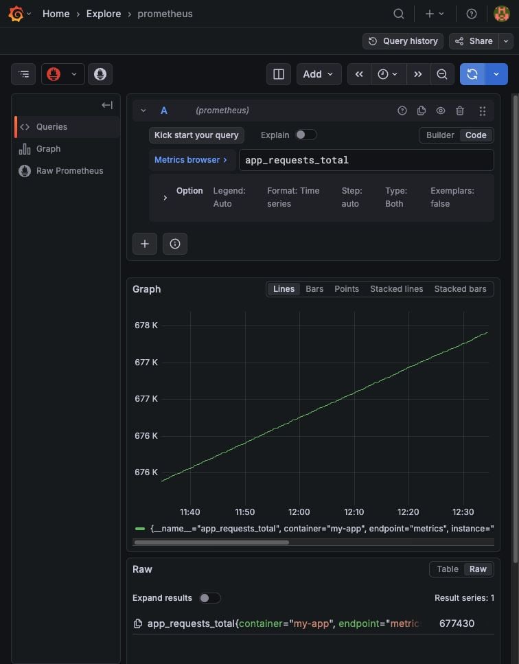Select Bars graph style
The height and width of the screenshot is (664, 519).
pos(314,289)
